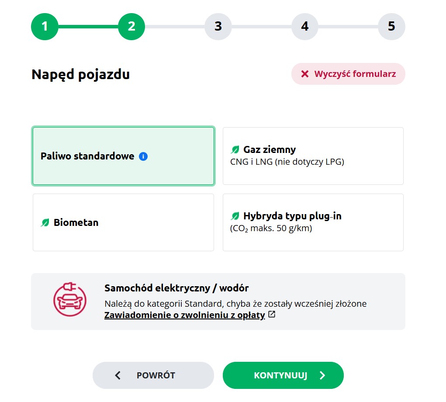Click step 1 to return to the first step
Image resolution: width=446 pixels, height=402 pixels.
[x=45, y=26]
